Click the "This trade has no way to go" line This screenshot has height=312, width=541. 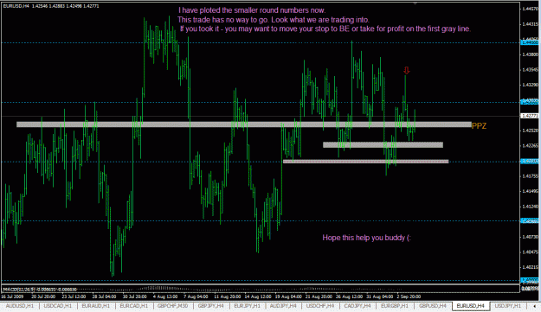click(x=274, y=20)
